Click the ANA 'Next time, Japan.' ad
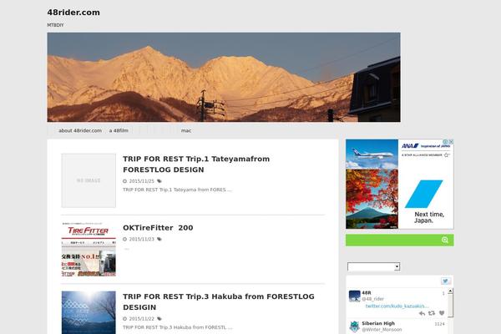The width and height of the screenshot is (501, 334). [x=399, y=184]
